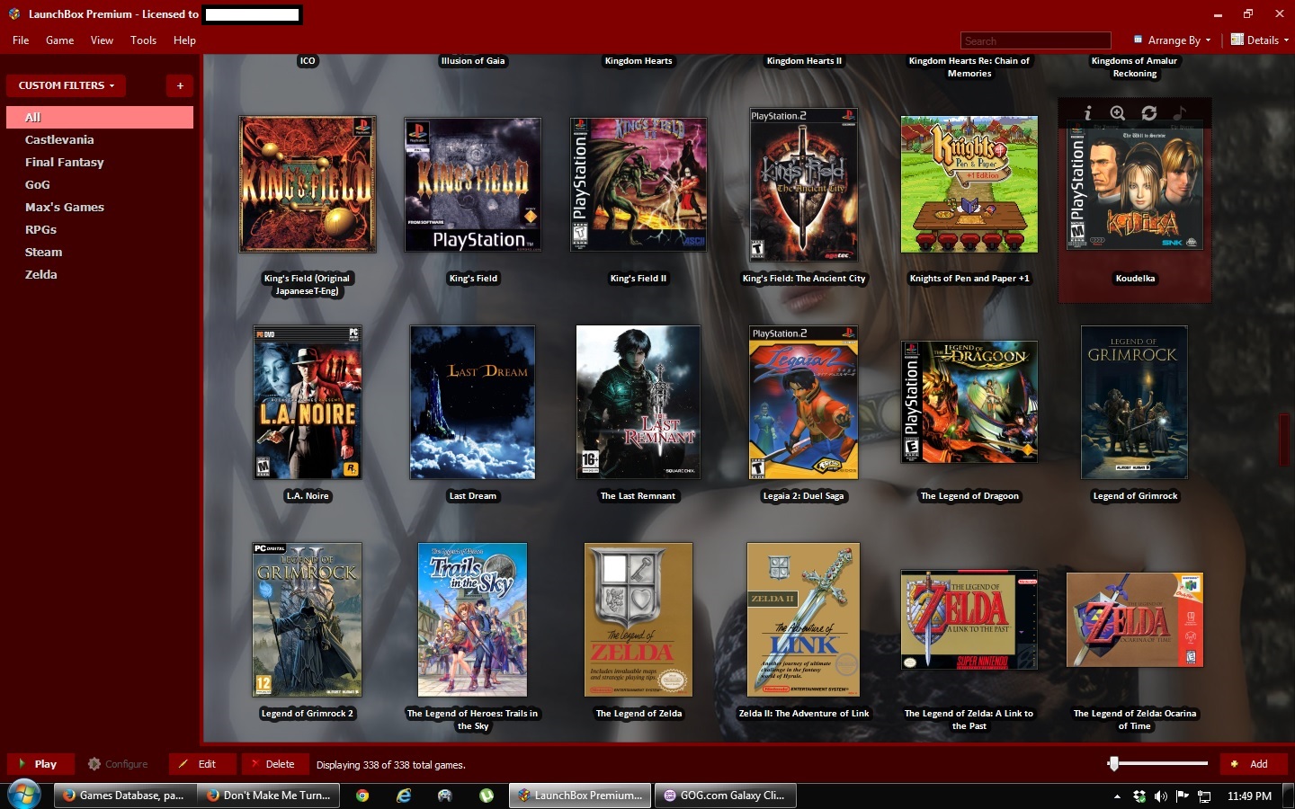The width and height of the screenshot is (1295, 809).
Task: Select the Zelda filter
Action: (x=100, y=275)
